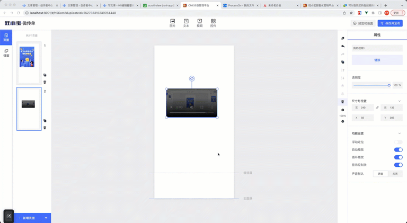Focus the Y position input showing 205
The width and height of the screenshot is (407, 223).
pyautogui.click(x=392, y=118)
